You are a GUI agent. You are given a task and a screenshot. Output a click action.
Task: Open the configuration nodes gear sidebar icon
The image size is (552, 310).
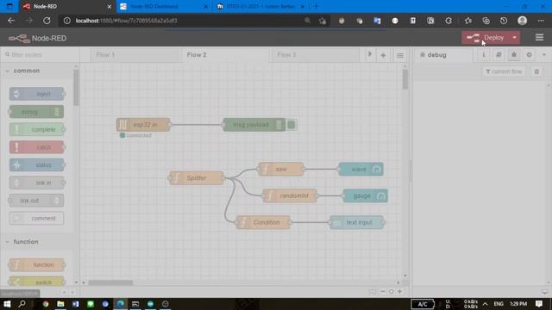coord(529,55)
